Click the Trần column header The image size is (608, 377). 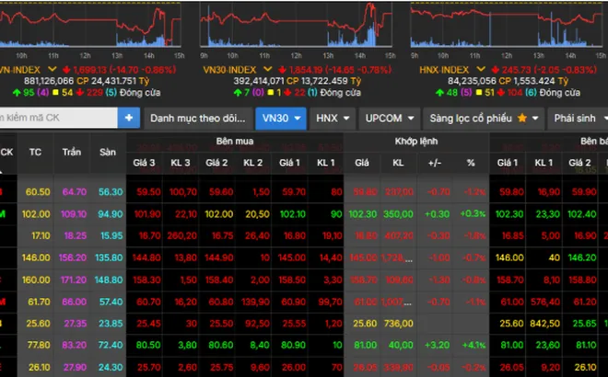[x=72, y=152]
